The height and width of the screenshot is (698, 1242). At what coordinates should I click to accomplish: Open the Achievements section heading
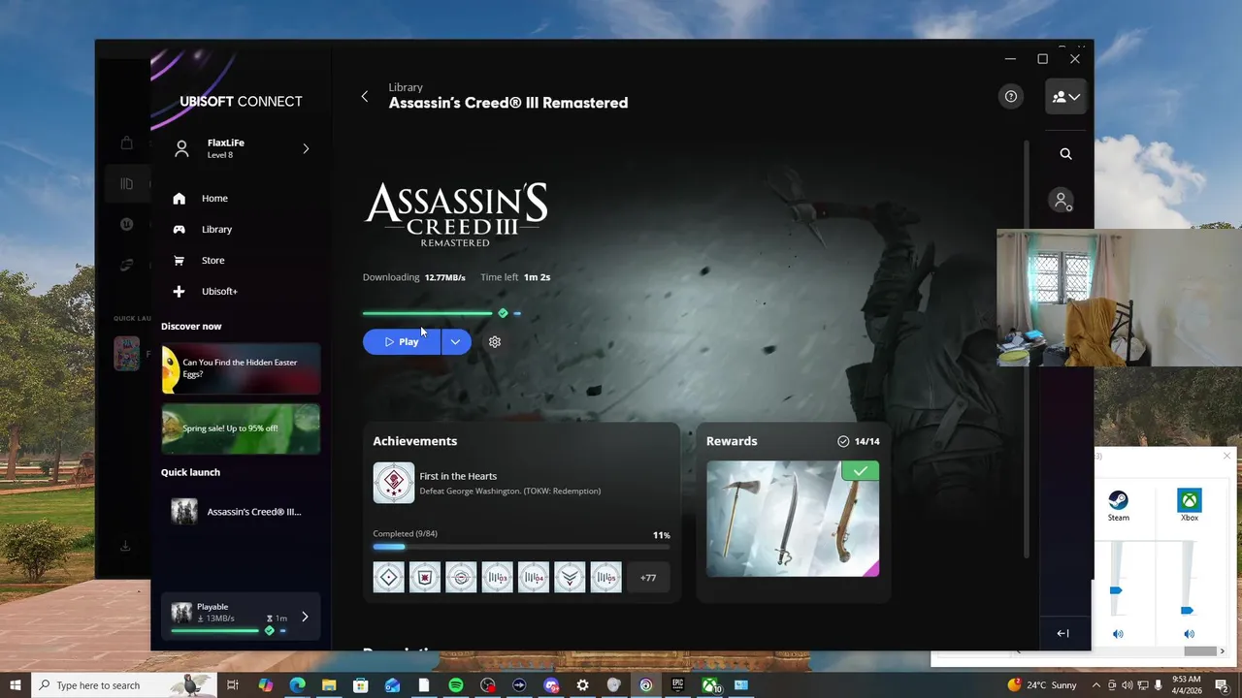point(414,441)
